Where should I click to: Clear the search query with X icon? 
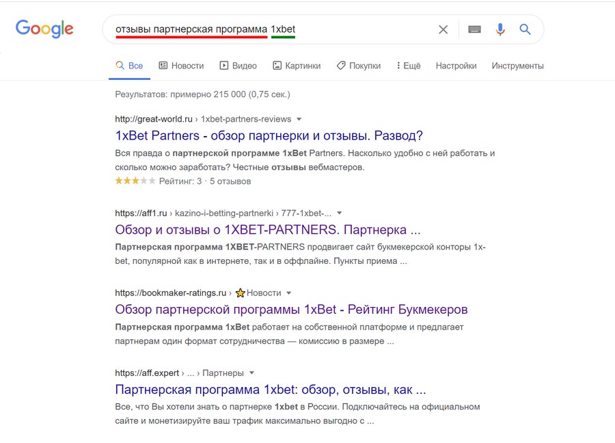click(443, 29)
